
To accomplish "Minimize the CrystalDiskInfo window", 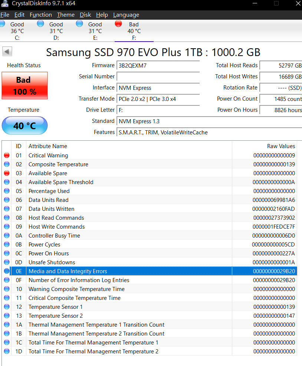I will pyautogui.click(x=255, y=3).
